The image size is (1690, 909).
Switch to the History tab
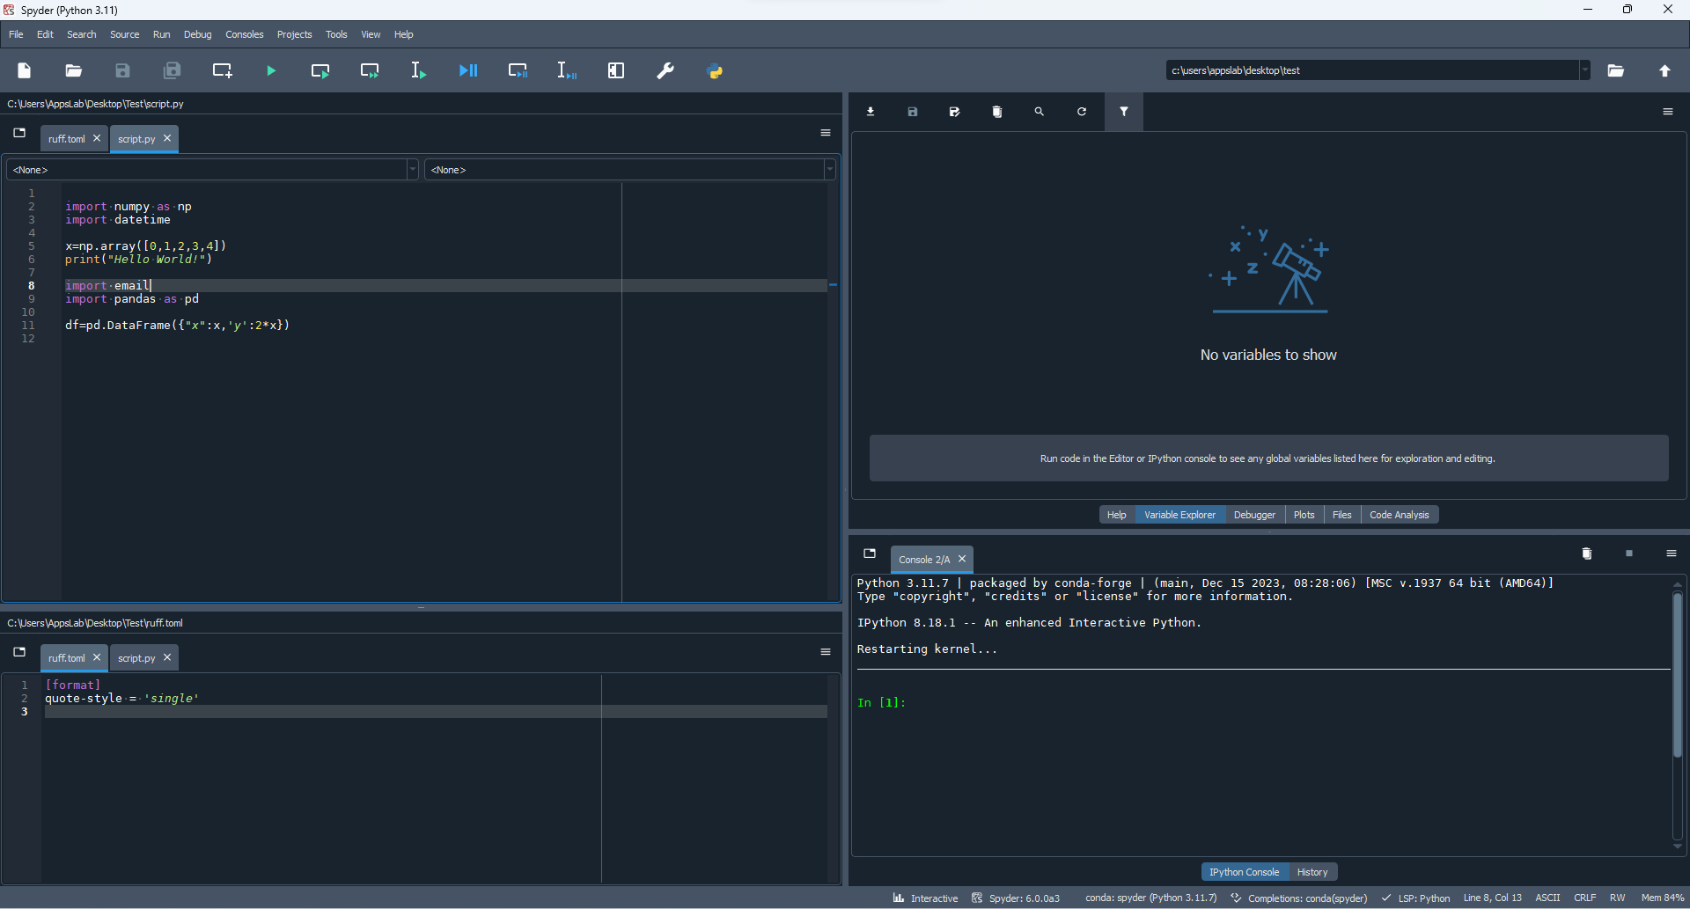pos(1312,872)
